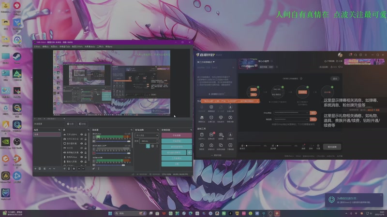
Task: Open first mixer channel three-dot options
Action: pyautogui.click(x=94, y=137)
